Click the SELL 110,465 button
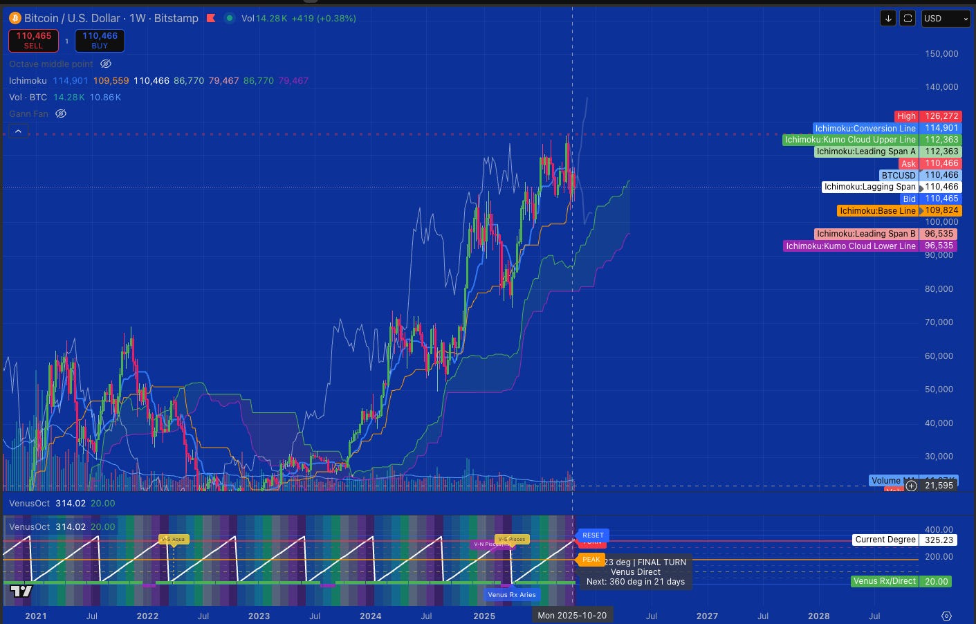 point(33,41)
